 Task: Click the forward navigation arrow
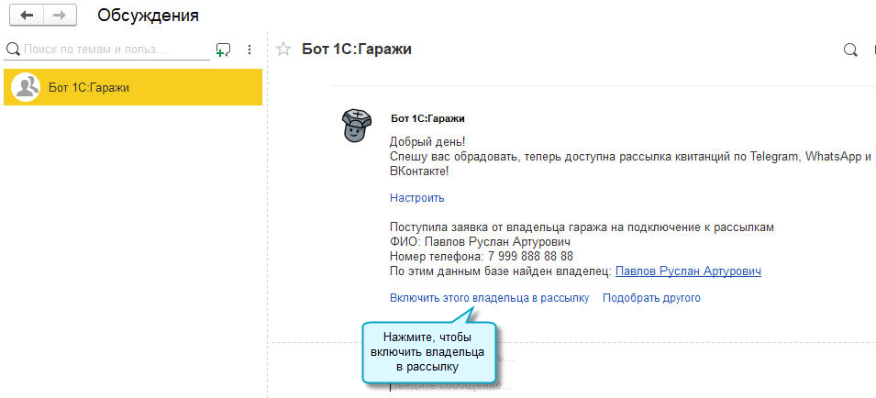click(x=60, y=16)
